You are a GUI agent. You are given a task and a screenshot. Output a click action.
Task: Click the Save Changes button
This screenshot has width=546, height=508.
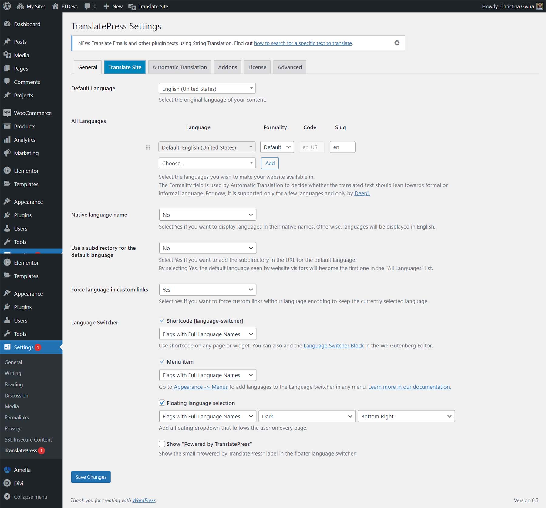(91, 477)
